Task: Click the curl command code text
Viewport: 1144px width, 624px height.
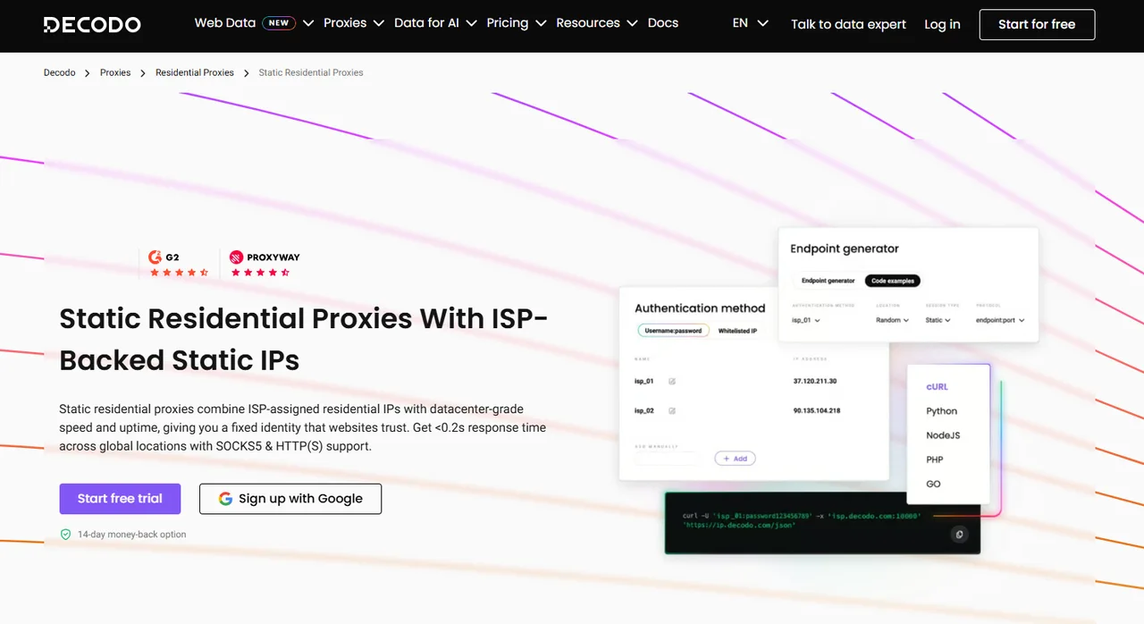Action: click(x=802, y=520)
